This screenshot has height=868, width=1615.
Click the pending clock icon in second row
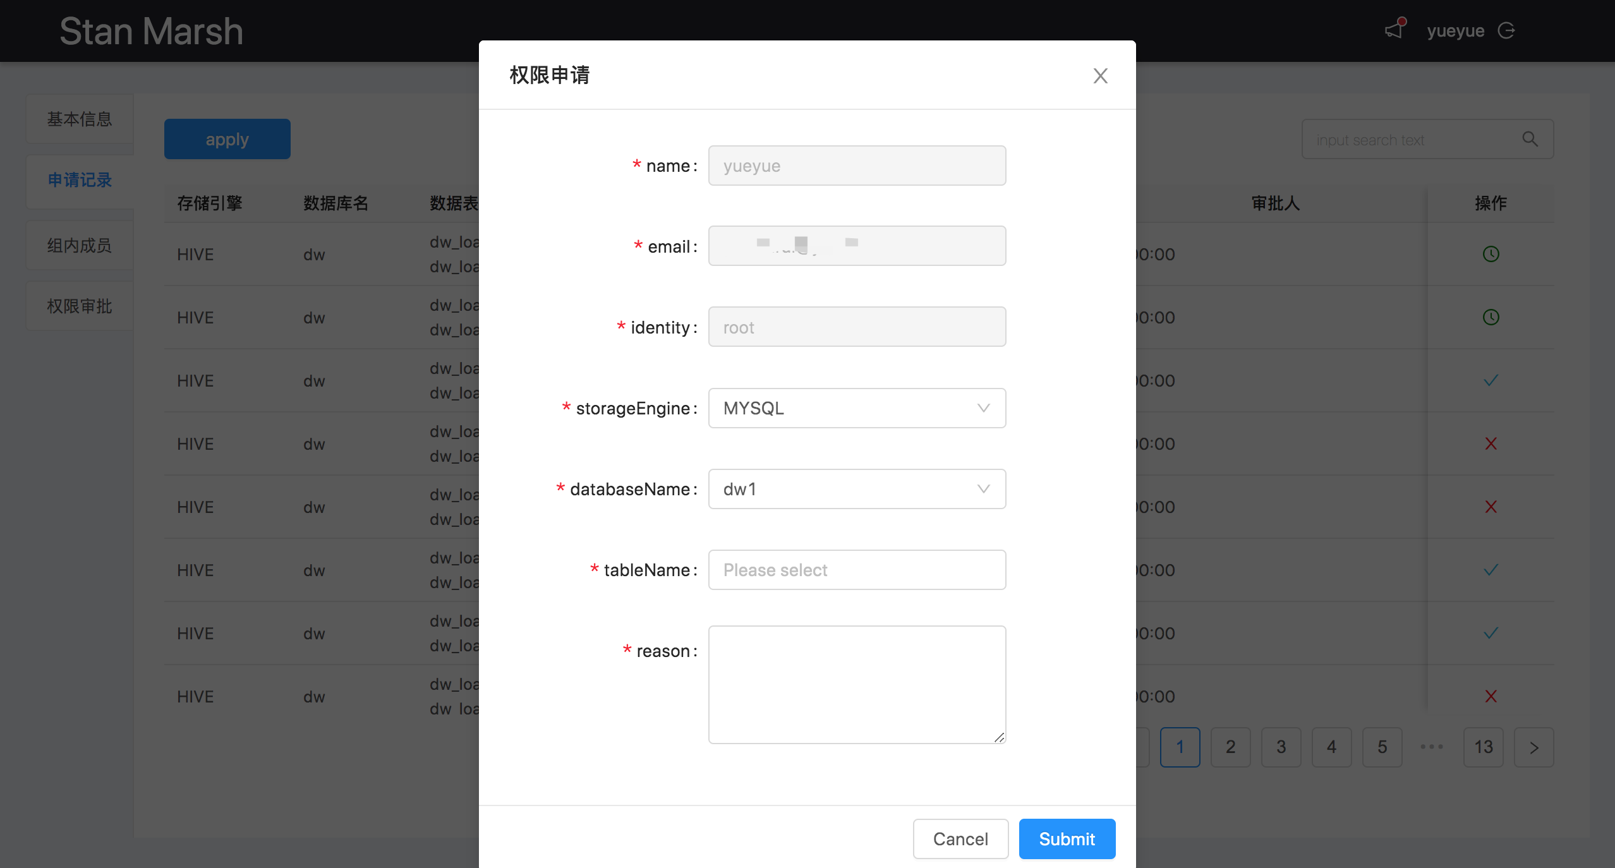click(x=1491, y=317)
